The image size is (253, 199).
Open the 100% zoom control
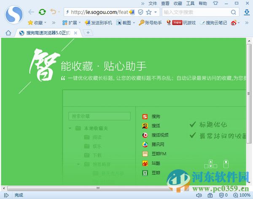242,195
